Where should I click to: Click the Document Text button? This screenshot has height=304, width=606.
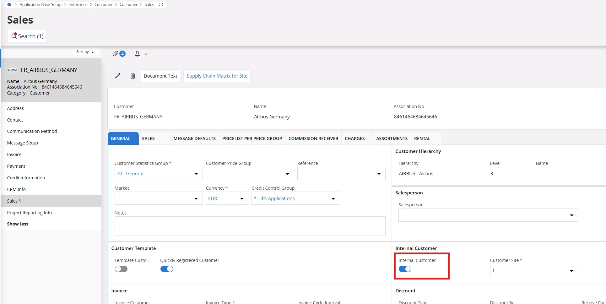tap(160, 76)
